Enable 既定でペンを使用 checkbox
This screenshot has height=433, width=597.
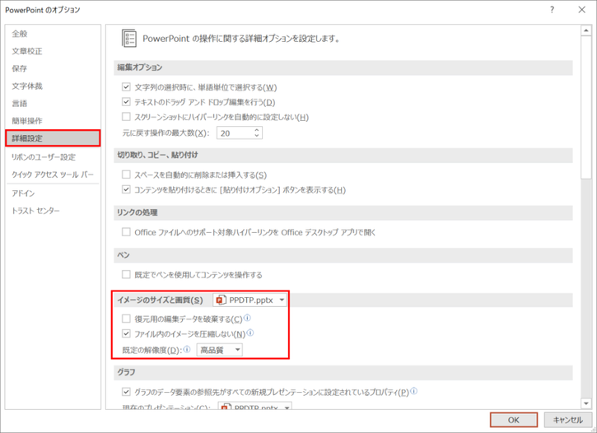126,274
